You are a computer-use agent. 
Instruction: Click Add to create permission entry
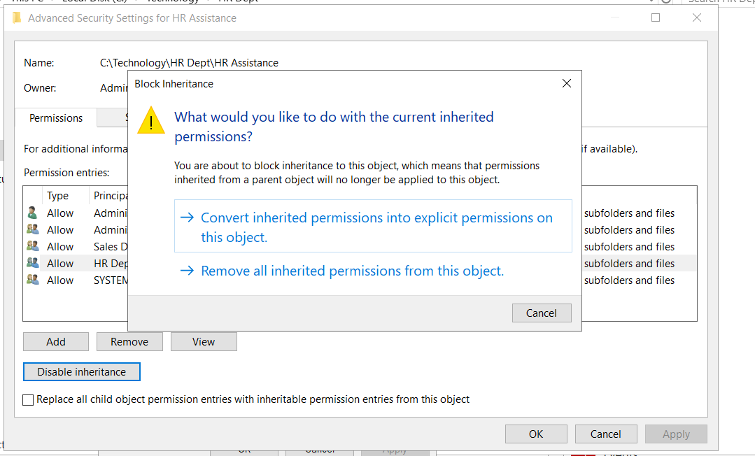56,342
